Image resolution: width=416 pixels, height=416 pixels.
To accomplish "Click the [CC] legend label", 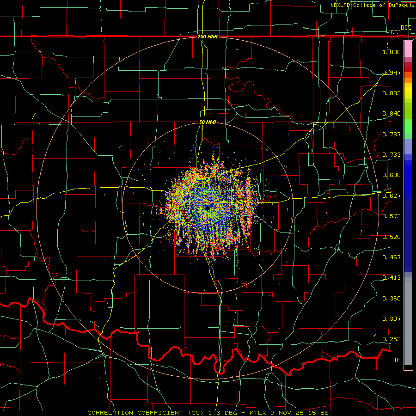I will (x=395, y=32).
